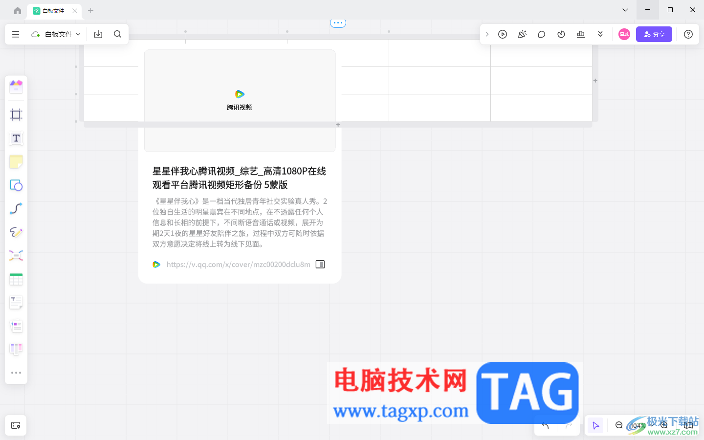Screen dimensions: 704x440
Task: Select the Mind map tool
Action: [x=16, y=256]
